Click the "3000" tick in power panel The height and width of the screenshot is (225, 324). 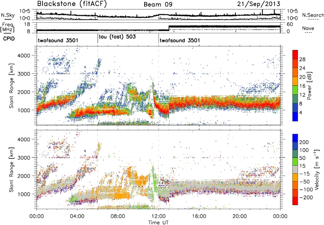click(x=23, y=74)
